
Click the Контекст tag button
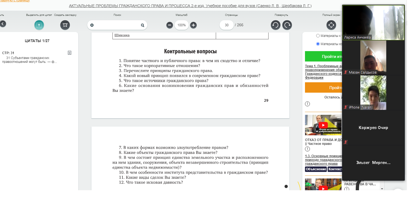[335, 169]
